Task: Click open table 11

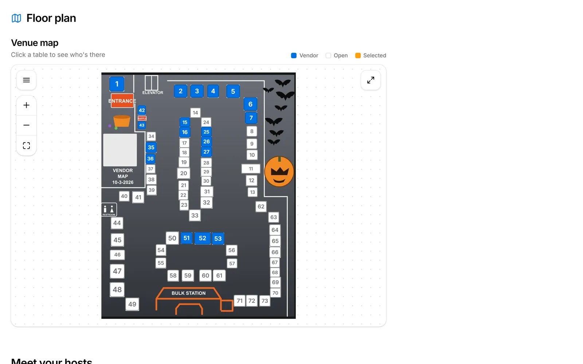Action: 251,169
